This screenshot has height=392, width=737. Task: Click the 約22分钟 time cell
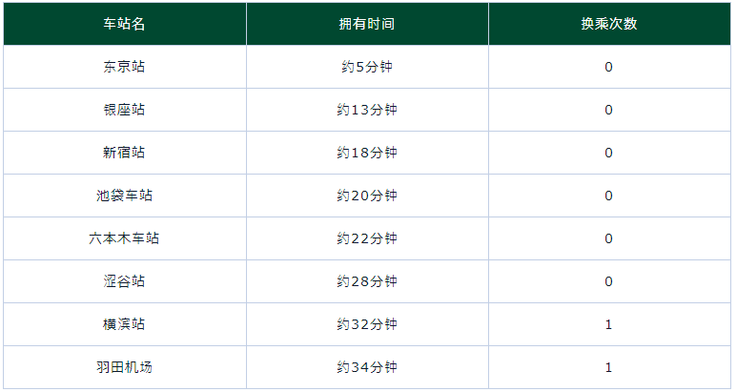(367, 238)
